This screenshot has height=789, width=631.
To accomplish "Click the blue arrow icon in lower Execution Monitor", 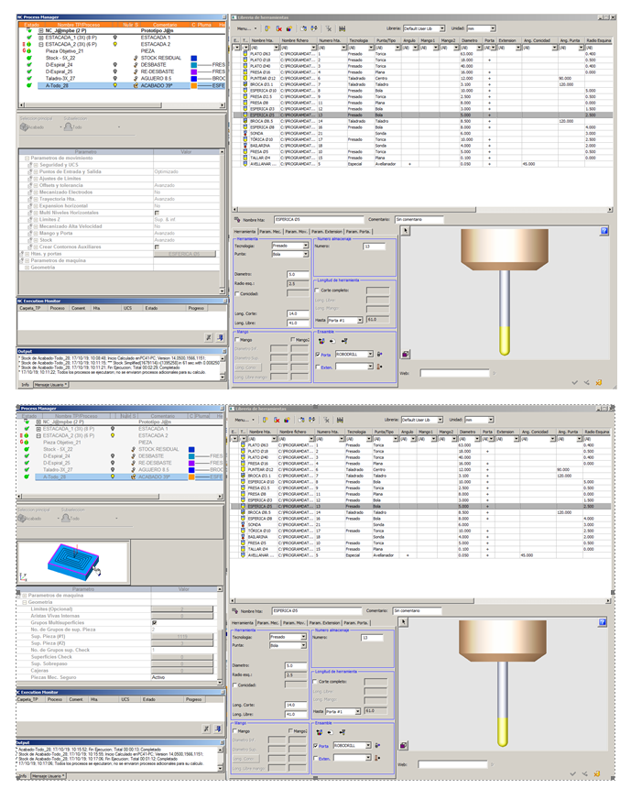I will (x=218, y=729).
